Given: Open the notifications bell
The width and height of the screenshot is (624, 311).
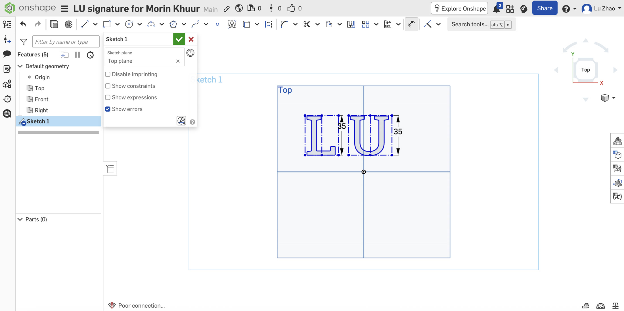Looking at the screenshot, I should 497,8.
